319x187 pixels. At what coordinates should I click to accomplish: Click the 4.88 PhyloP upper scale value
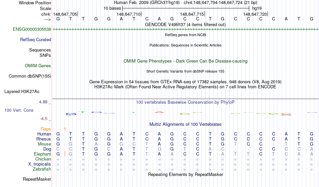point(43,102)
